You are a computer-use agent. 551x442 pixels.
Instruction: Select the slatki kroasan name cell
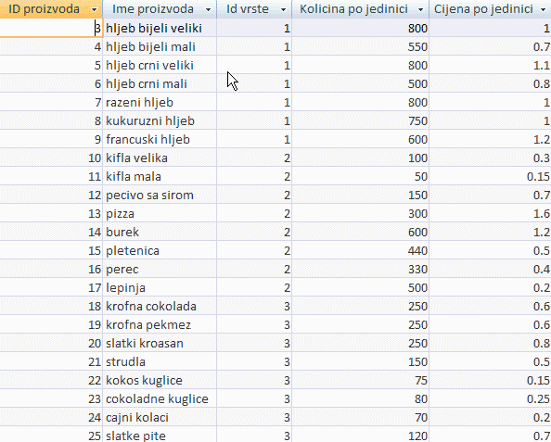pyautogui.click(x=160, y=343)
